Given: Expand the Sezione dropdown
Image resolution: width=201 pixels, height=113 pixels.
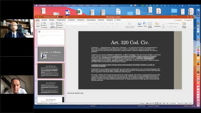Looking at the screenshot, I should [x=60, y=27].
